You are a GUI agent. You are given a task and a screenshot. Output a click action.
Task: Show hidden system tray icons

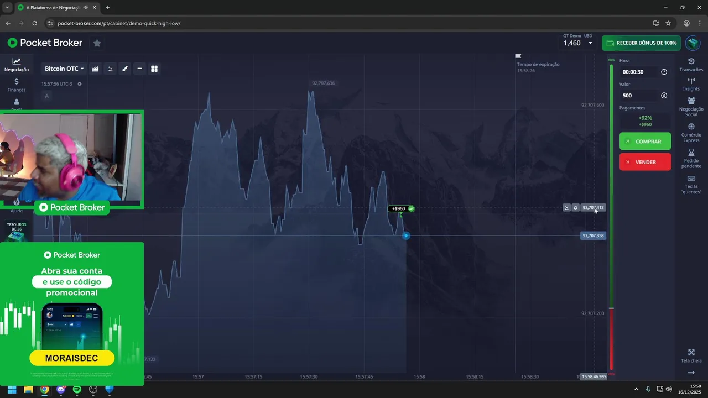(x=636, y=389)
